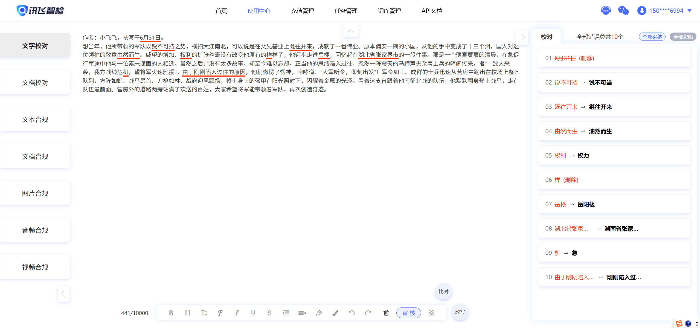
Task: Click the indent icon in the toolbar
Action: [x=286, y=313]
